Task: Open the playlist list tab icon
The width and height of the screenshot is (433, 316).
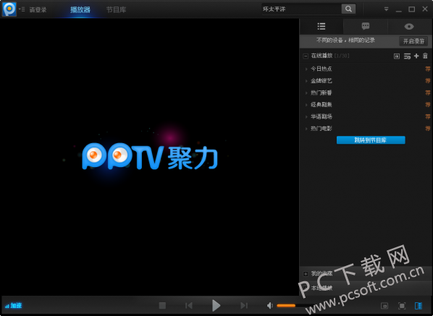Action: click(321, 27)
